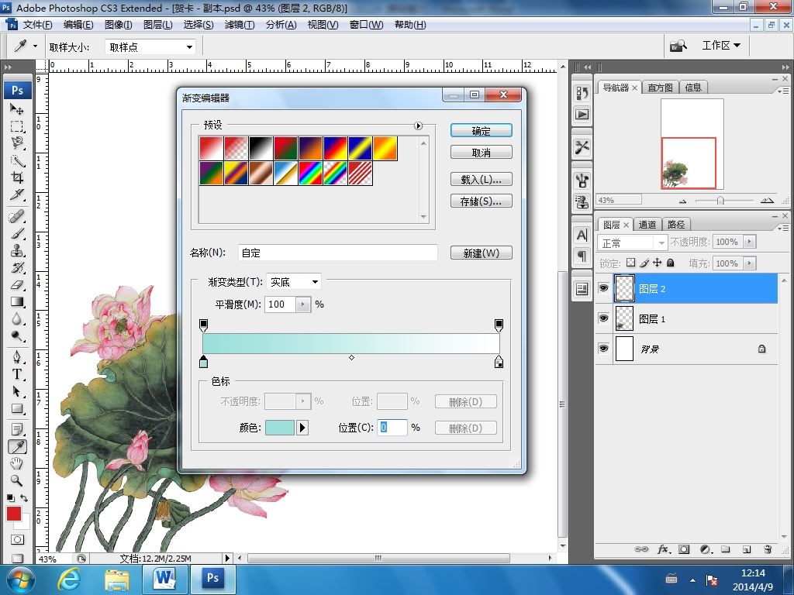Select the Clone Stamp tool
Viewport: 794px width, 595px height.
click(x=17, y=250)
